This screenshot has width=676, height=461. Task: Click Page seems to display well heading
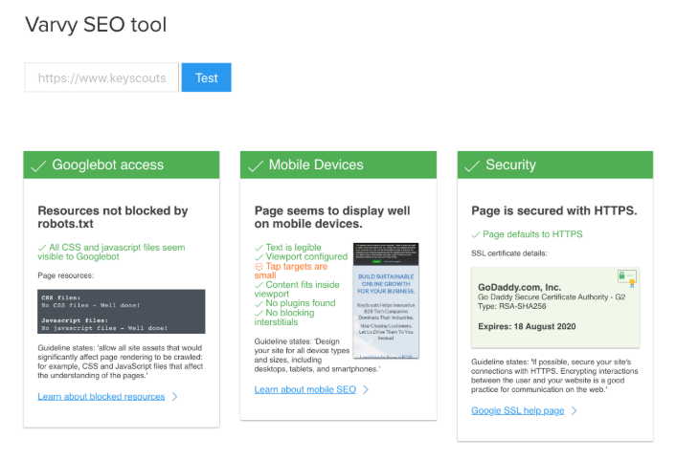coord(332,217)
